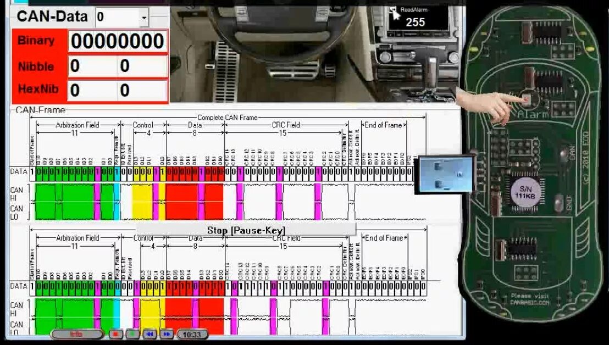Click the ReadAlarm speaker icon

(392, 9)
